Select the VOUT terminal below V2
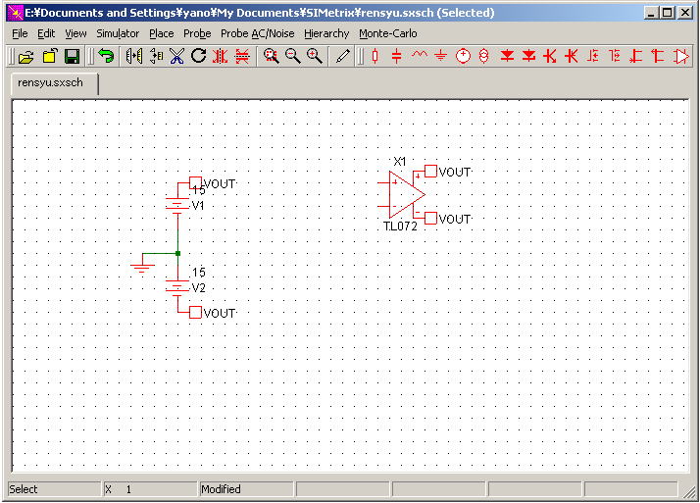 195,313
